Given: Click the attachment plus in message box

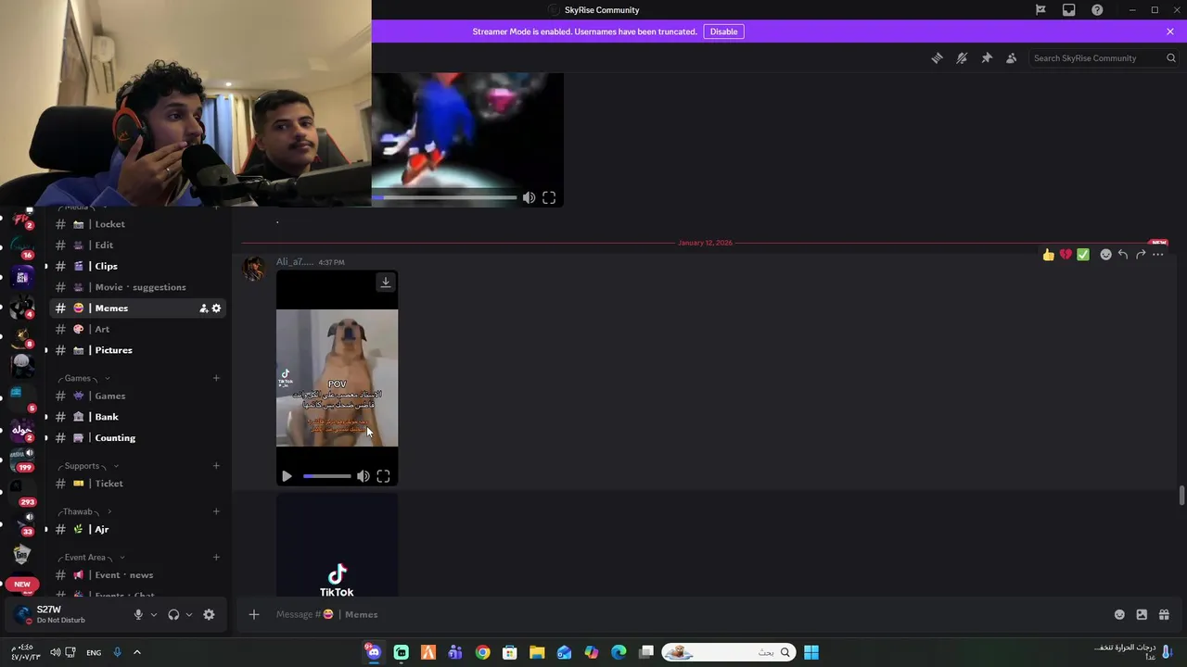Looking at the screenshot, I should click(253, 614).
